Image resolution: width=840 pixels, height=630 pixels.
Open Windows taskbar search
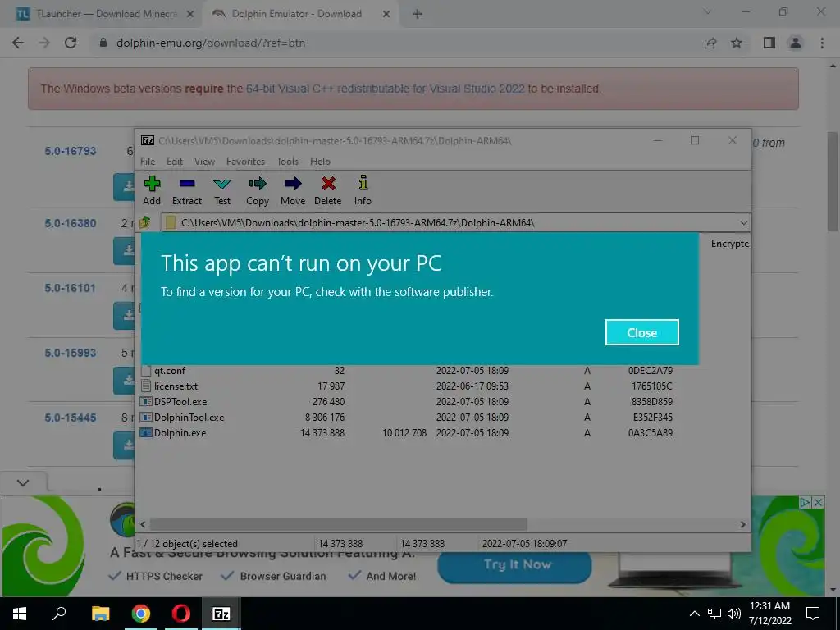click(59, 614)
